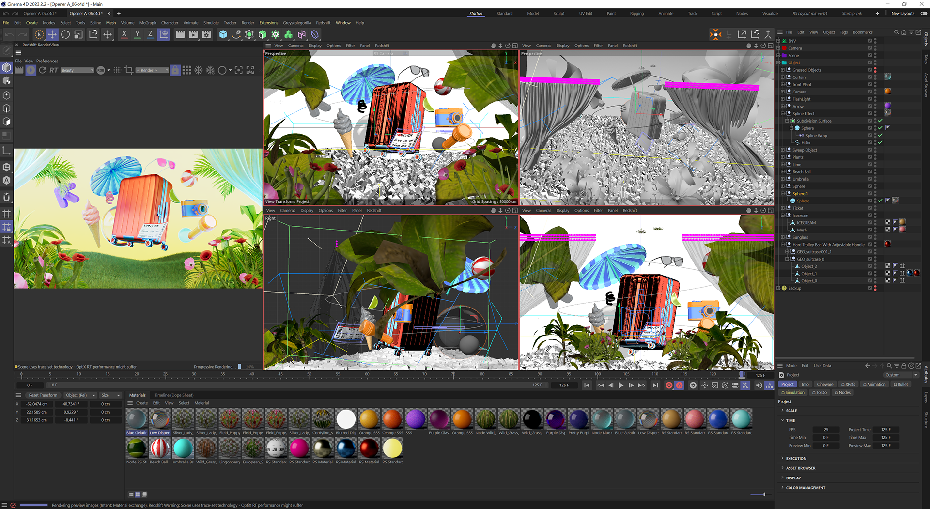Open the MoGraph menu
Screen dimensions: 930x509
coord(148,23)
